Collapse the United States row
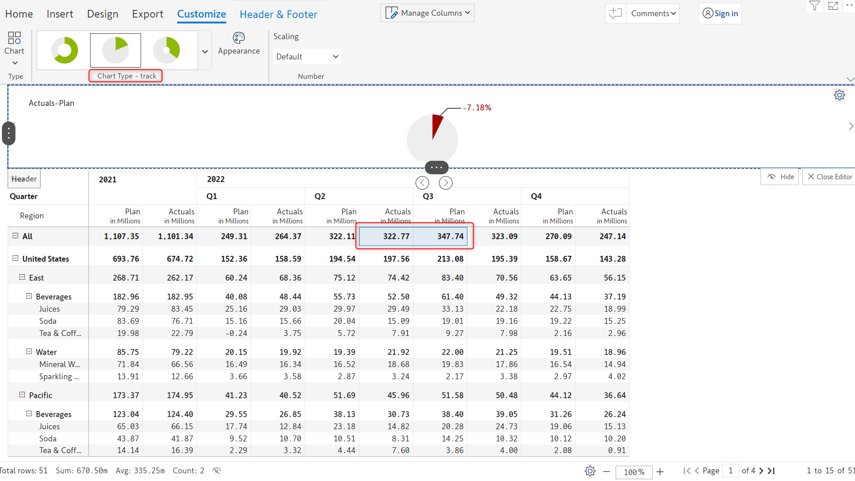The image size is (855, 481). [x=15, y=259]
